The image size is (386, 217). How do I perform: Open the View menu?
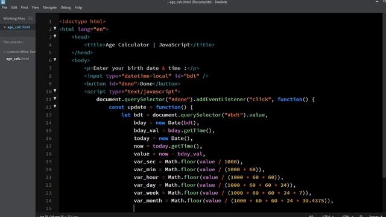[35, 8]
